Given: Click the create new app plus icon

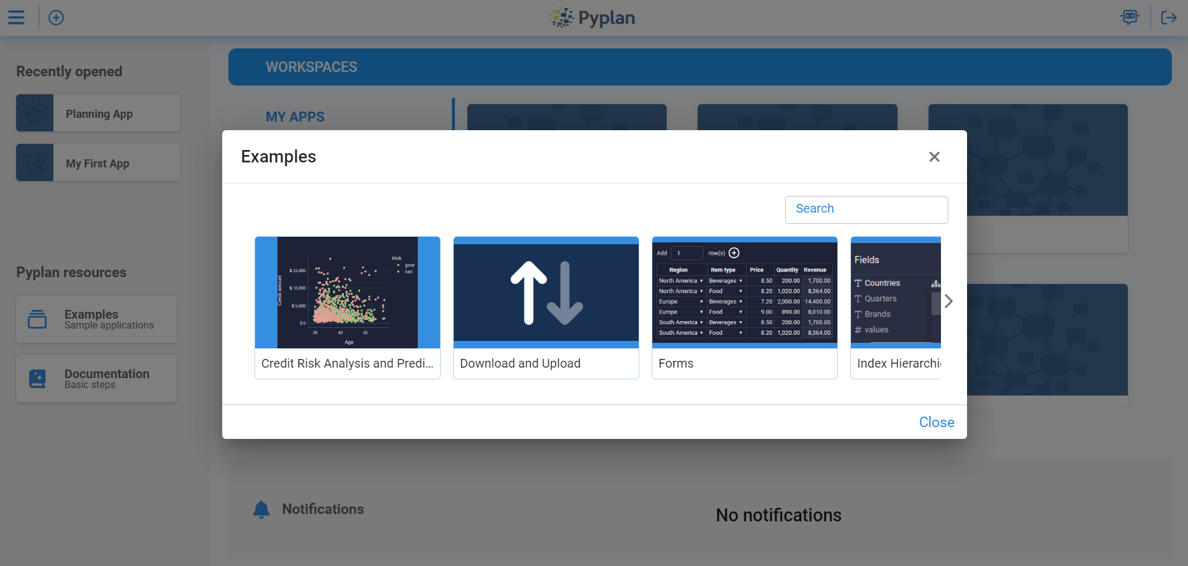Looking at the screenshot, I should pyautogui.click(x=56, y=17).
